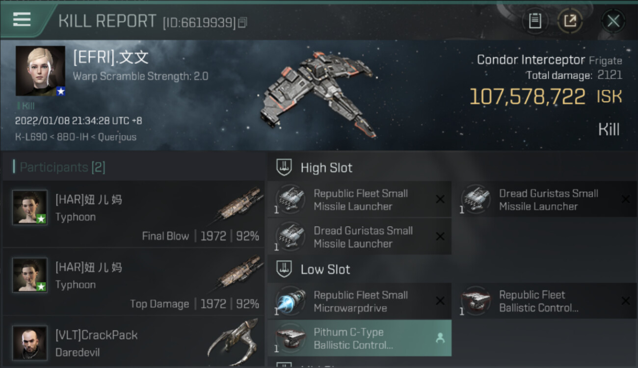This screenshot has height=368, width=638.
Task: Select the right-column Dread Guristas Small Missile Launcher
Action: point(545,200)
